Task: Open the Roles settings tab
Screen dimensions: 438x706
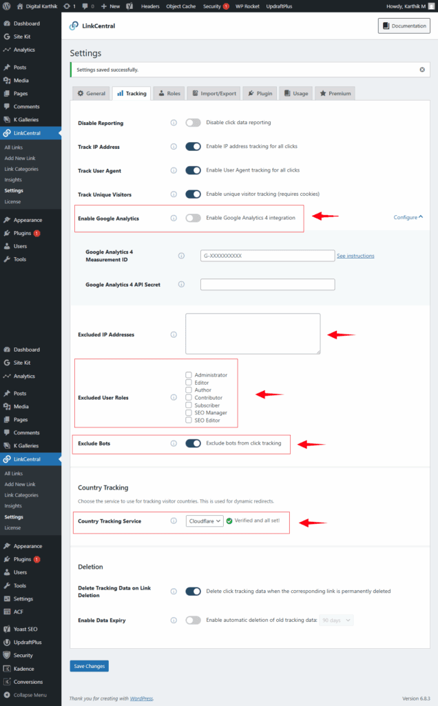Action: (x=169, y=93)
